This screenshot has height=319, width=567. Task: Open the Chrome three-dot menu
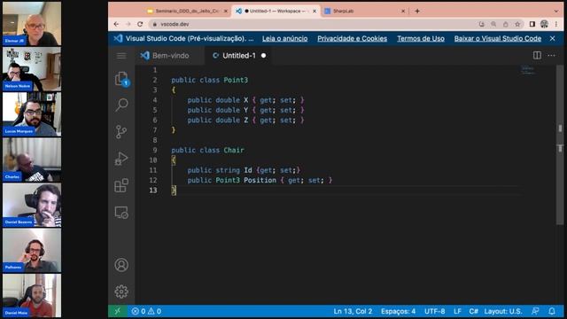[x=555, y=24]
